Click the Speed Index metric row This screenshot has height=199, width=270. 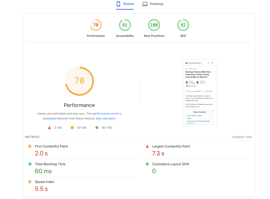pyautogui.click(x=45, y=182)
